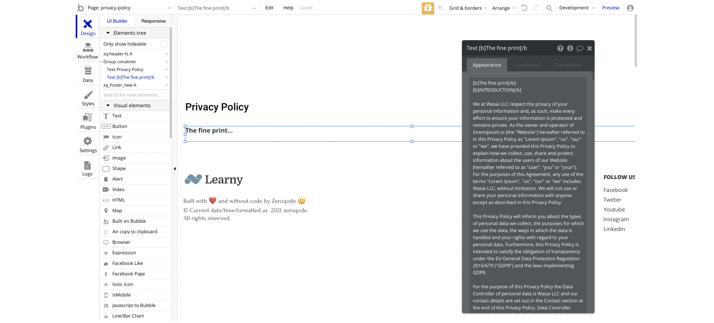This screenshot has width=714, height=323.
Task: Click the Preview link
Action: pos(611,8)
